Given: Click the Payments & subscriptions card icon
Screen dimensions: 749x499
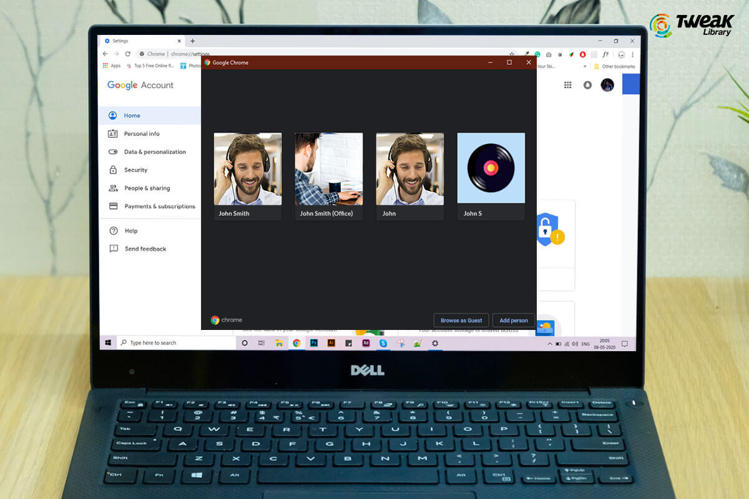Looking at the screenshot, I should pyautogui.click(x=113, y=206).
